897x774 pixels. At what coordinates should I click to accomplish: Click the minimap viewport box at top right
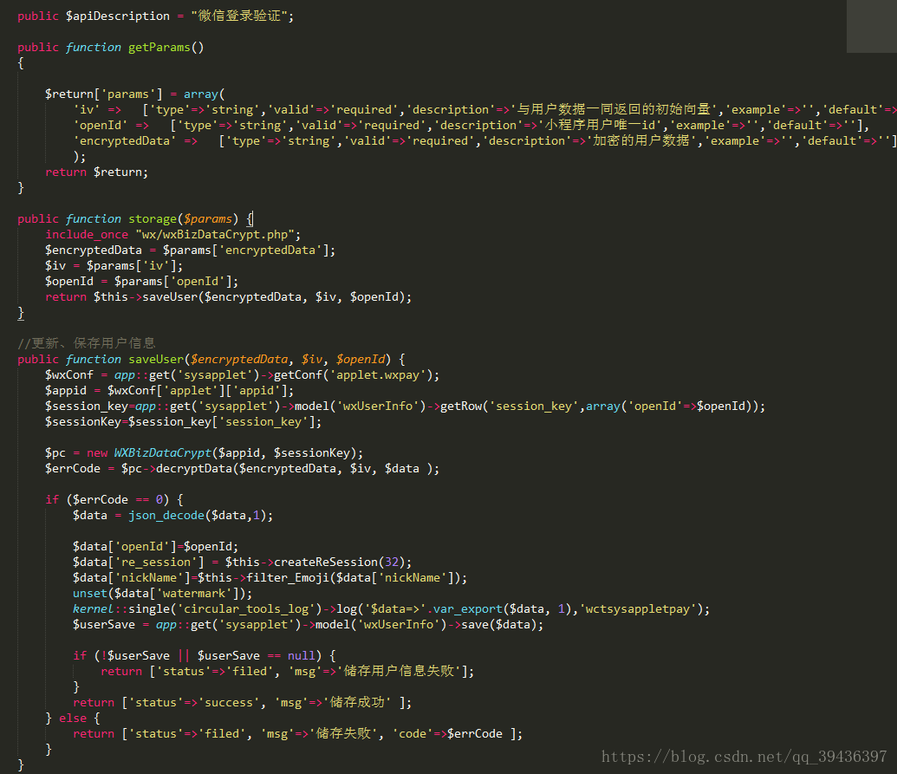(x=872, y=26)
